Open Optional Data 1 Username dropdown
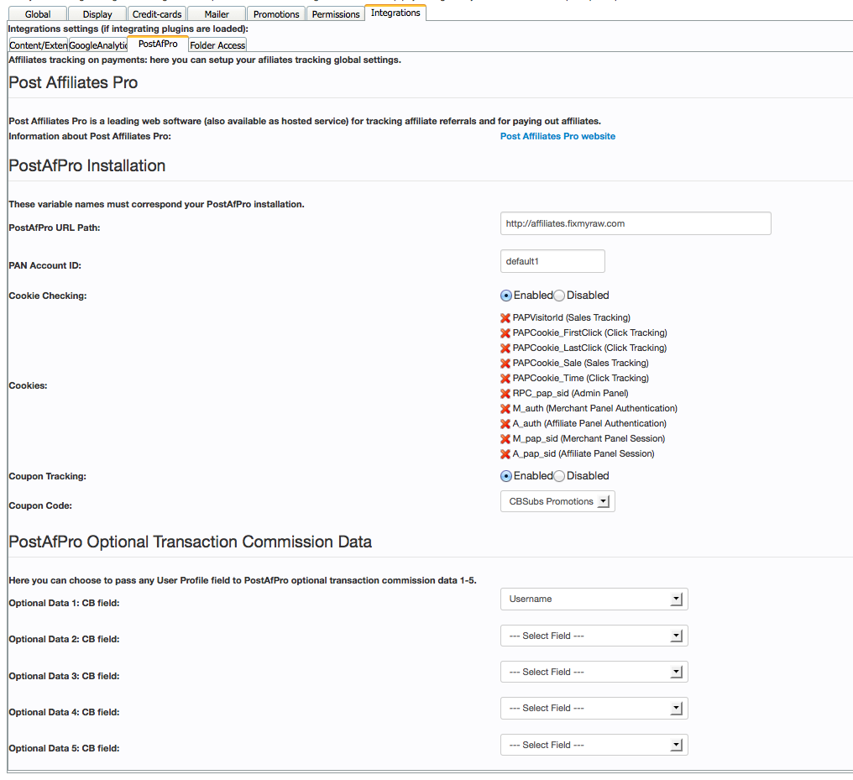 coord(594,599)
